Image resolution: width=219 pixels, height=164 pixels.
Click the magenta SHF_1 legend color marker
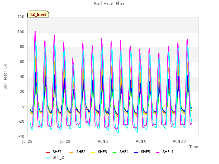(x=157, y=152)
